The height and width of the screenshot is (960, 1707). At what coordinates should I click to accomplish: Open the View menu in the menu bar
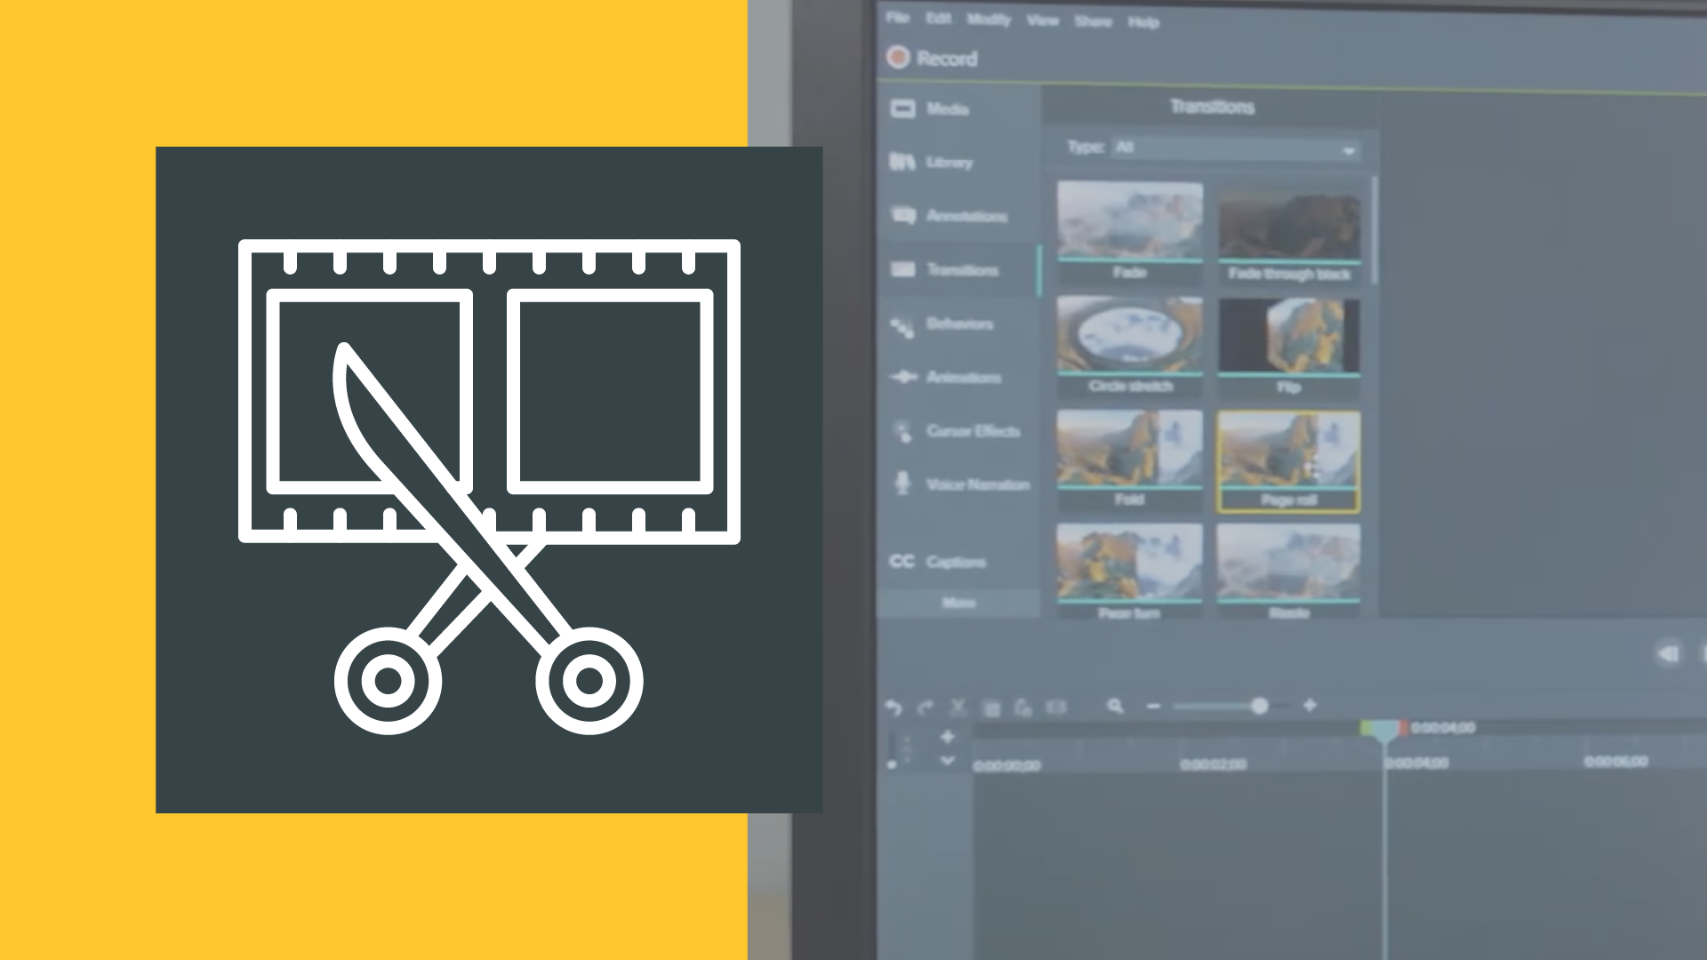[1041, 19]
